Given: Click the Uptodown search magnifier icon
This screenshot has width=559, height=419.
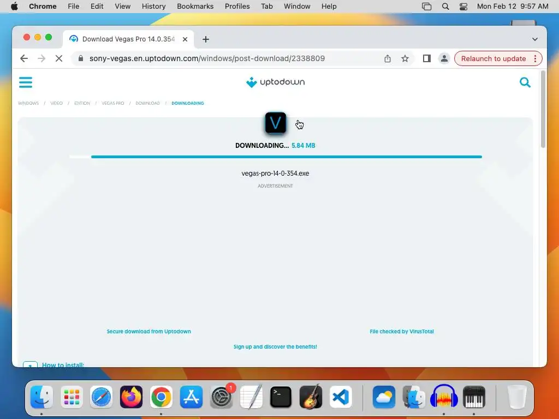Looking at the screenshot, I should (525, 82).
